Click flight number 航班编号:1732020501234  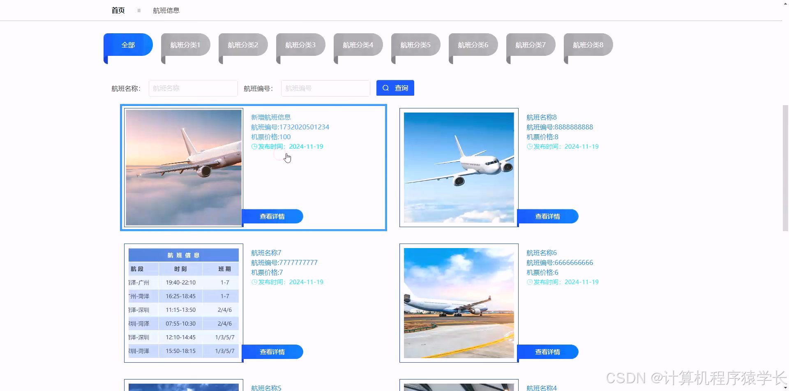pos(290,127)
